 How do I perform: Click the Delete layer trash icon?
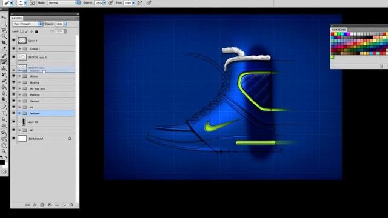[x=72, y=205]
